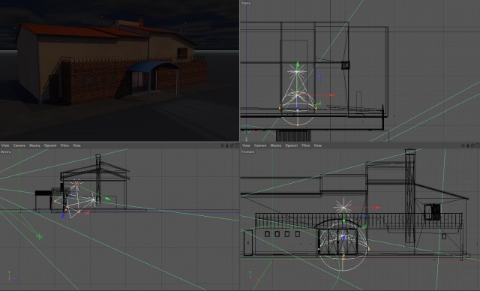The width and height of the screenshot is (480, 291).
Task: Select the green axis arrow in Destra view
Action: coord(107,199)
